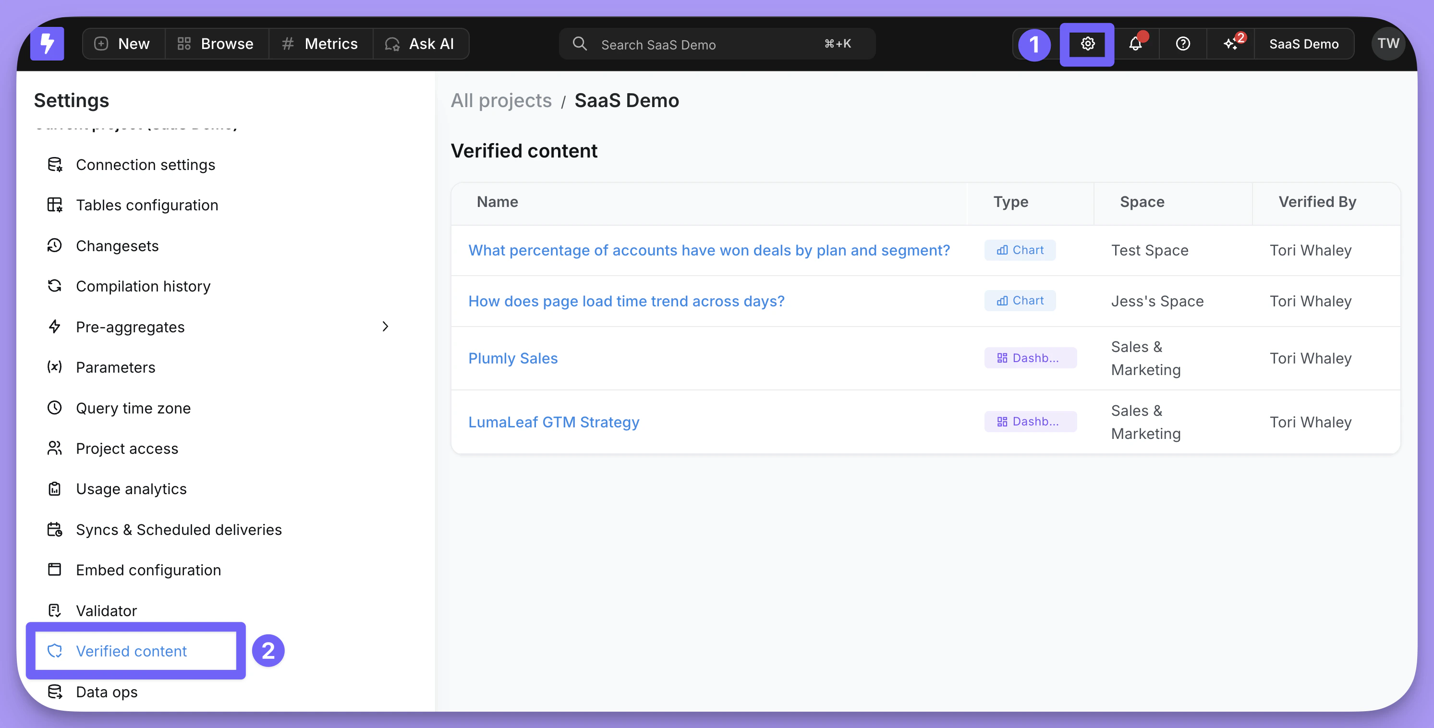Viewport: 1434px width, 728px height.
Task: Go to All projects breadcrumb link
Action: point(501,100)
